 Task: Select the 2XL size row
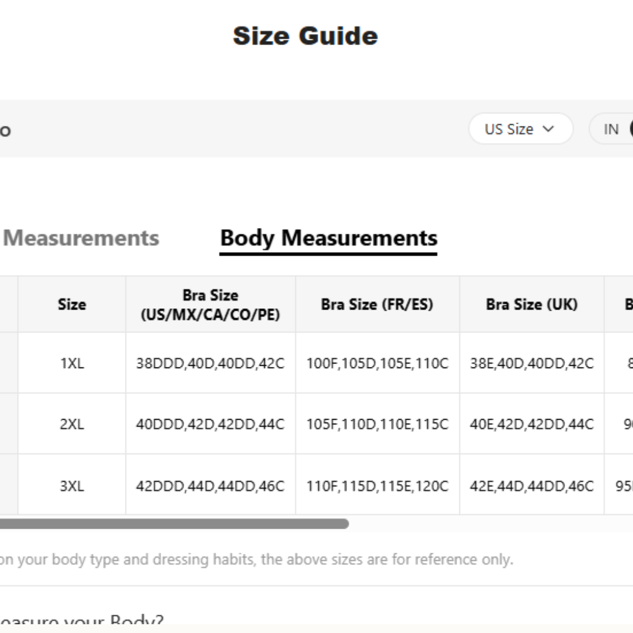click(x=72, y=423)
